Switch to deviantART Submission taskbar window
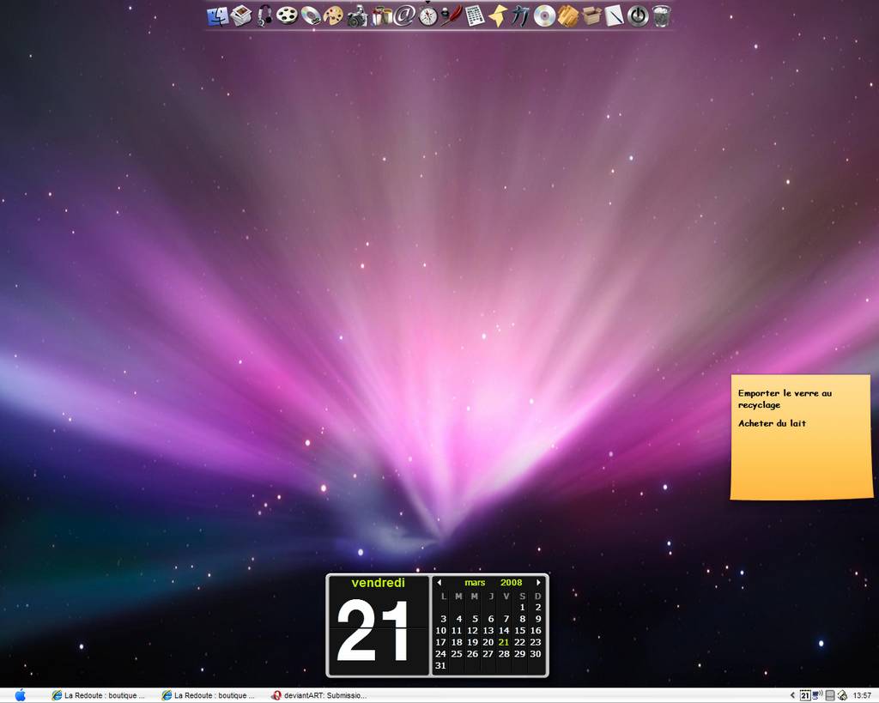Image resolution: width=879 pixels, height=703 pixels. 319,695
